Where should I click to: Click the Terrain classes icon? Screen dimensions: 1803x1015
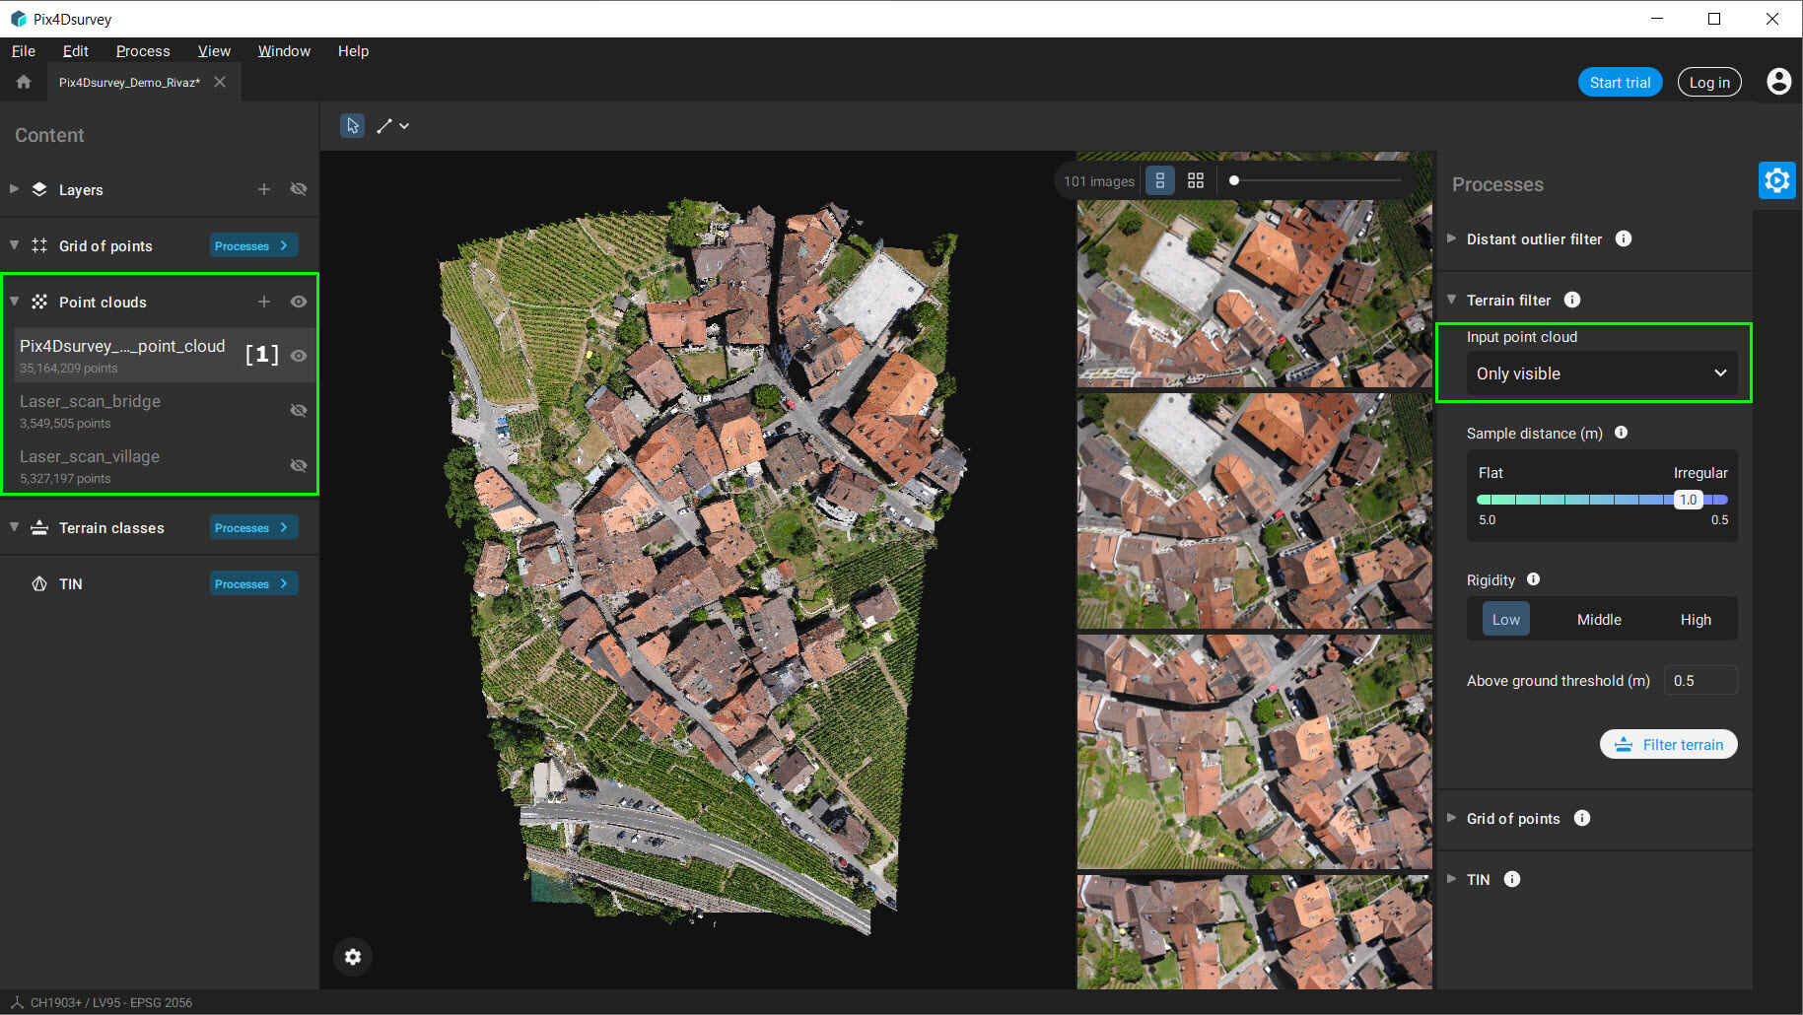39,527
